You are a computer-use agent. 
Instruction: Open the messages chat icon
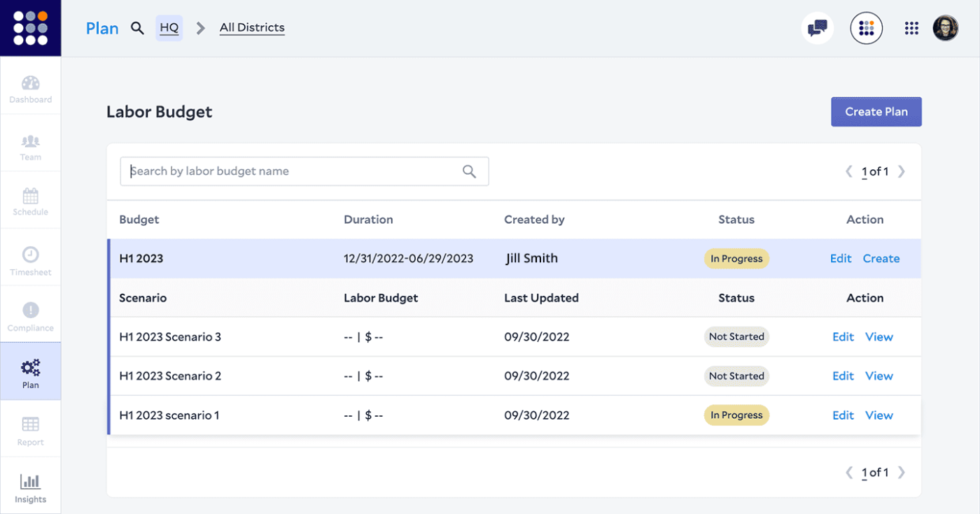817,28
